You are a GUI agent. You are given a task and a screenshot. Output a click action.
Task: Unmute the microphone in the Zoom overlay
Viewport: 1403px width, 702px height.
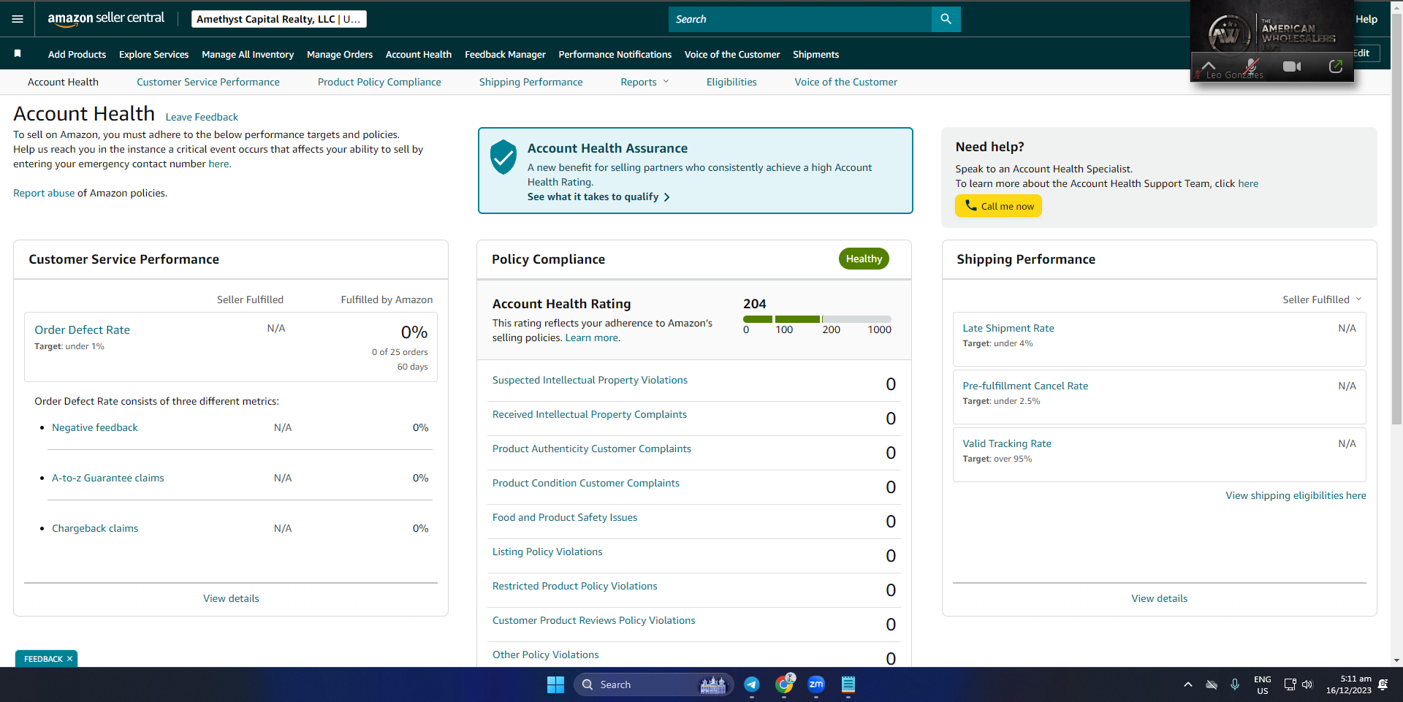click(1251, 66)
